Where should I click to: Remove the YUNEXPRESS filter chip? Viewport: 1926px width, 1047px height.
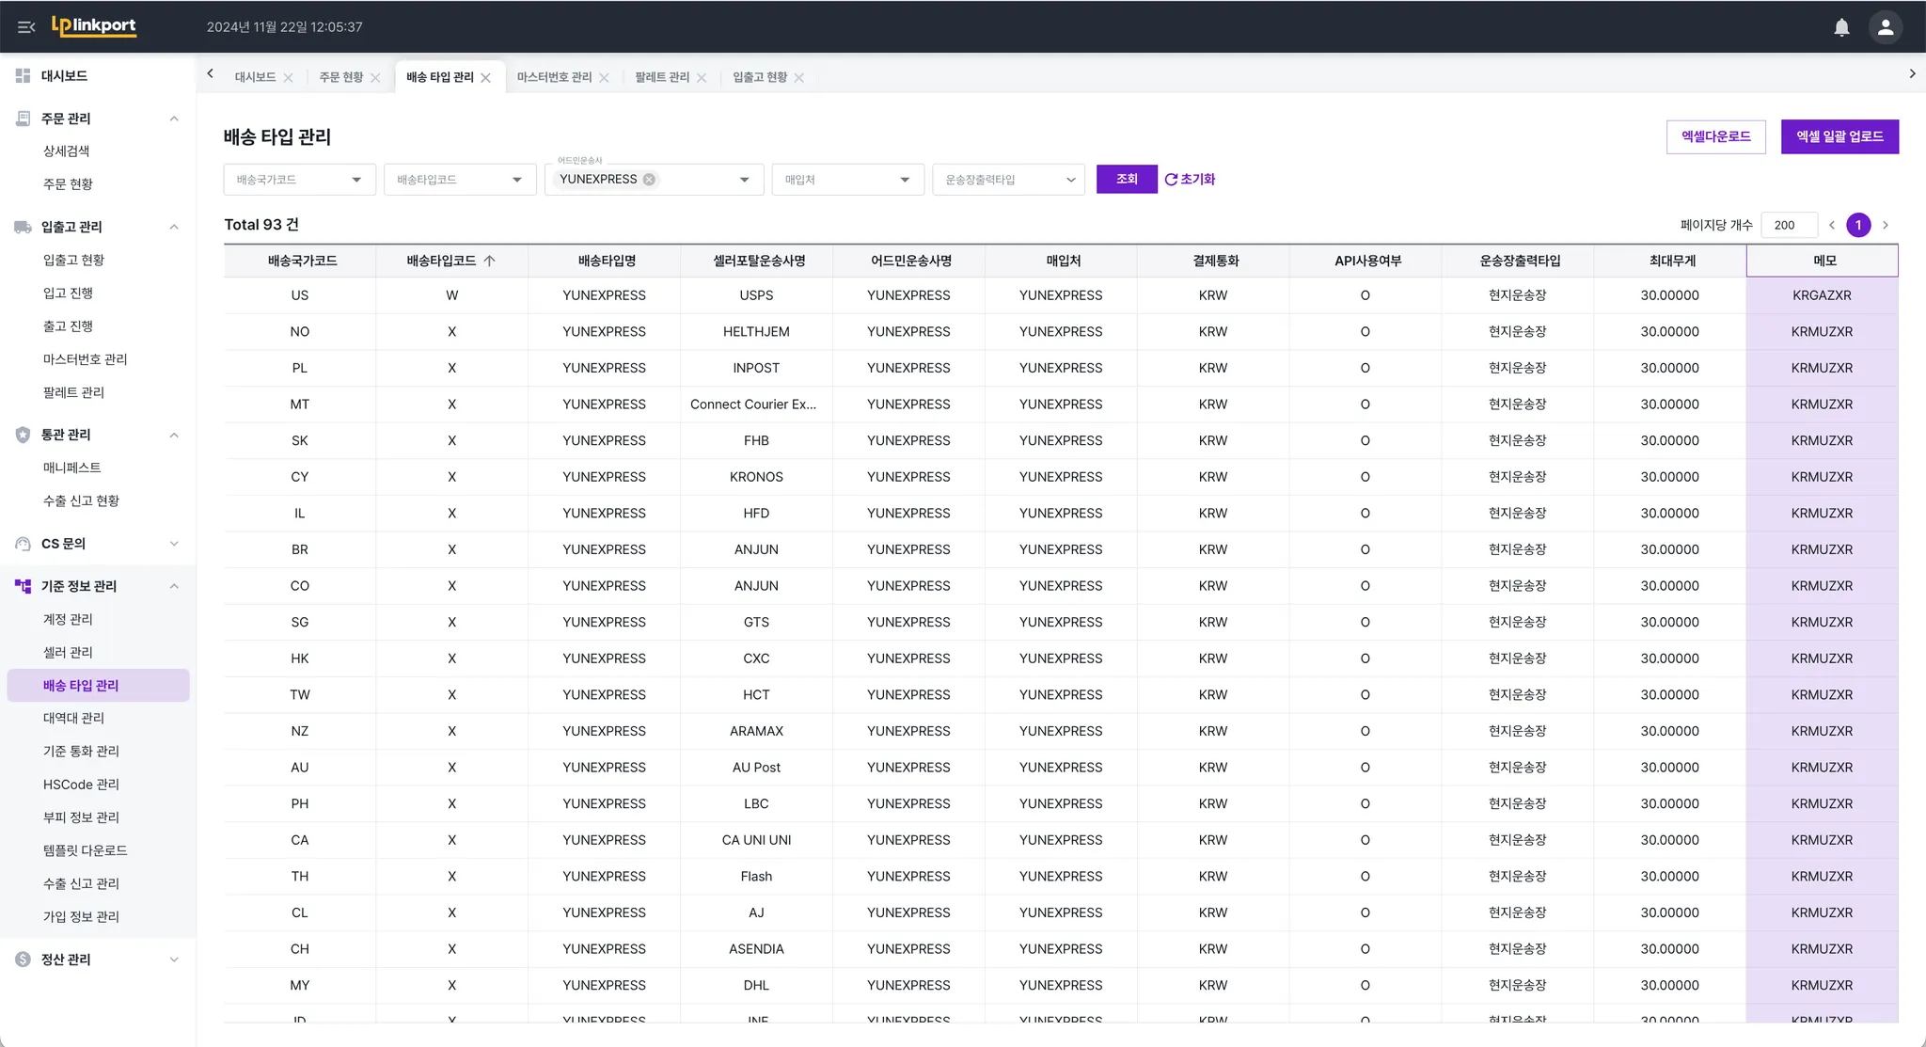pyautogui.click(x=649, y=180)
